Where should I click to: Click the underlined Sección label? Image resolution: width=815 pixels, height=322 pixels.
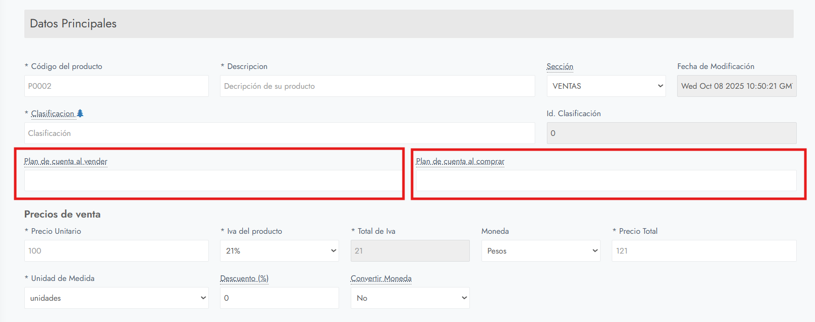click(x=560, y=66)
